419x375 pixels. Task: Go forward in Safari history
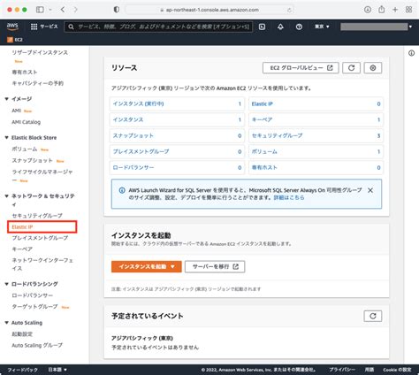click(x=76, y=10)
